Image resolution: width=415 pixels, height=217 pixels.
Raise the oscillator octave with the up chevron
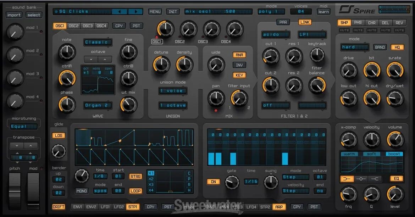[x=105, y=60]
